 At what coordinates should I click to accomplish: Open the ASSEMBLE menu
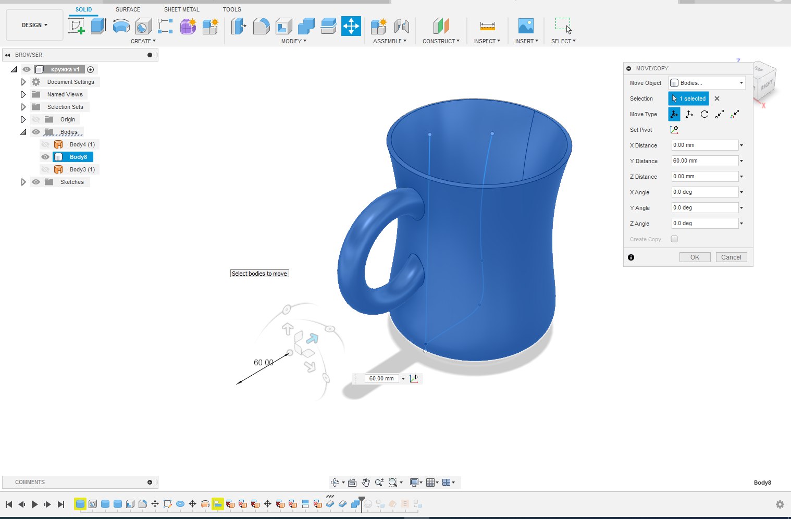pos(390,41)
